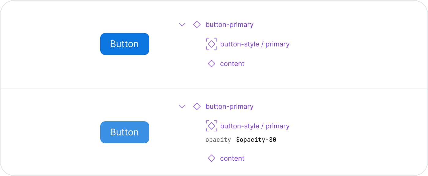Screen dimensions: 428x176
Task: Click the button-style text above the opacity row
Action: [x=239, y=126]
